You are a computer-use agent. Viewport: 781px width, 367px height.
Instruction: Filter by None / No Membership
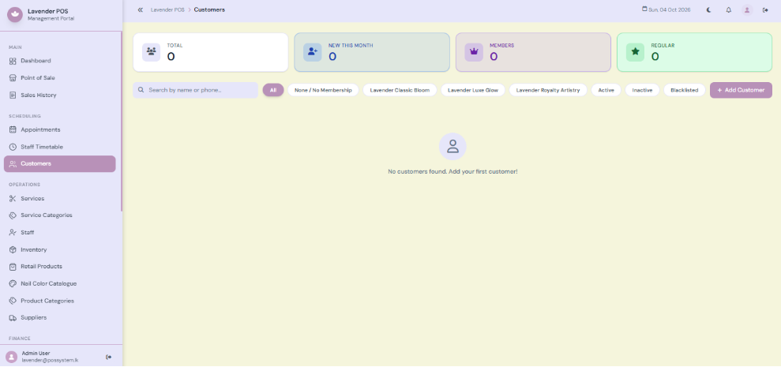click(x=323, y=90)
